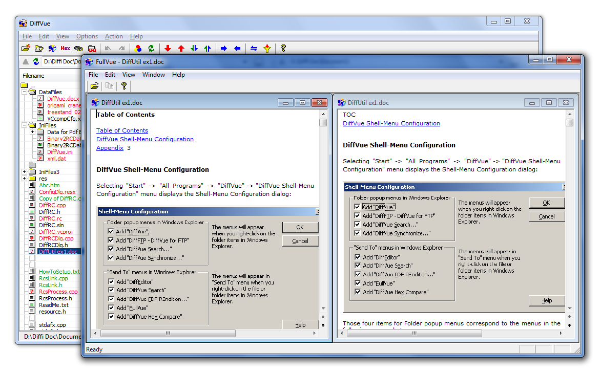Click the DiffVue folder path field
601x374 pixels.
pos(61,61)
